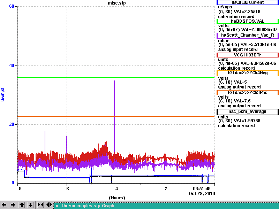Click calculation record under hac_bcm_average

click(x=236, y=126)
